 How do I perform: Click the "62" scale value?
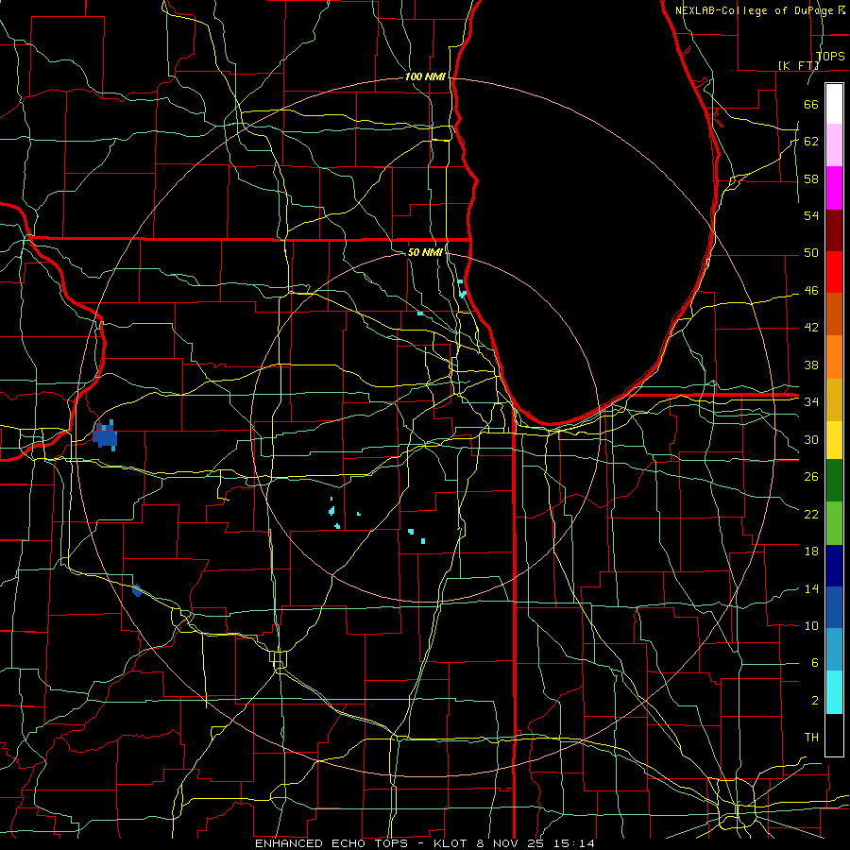point(811,142)
